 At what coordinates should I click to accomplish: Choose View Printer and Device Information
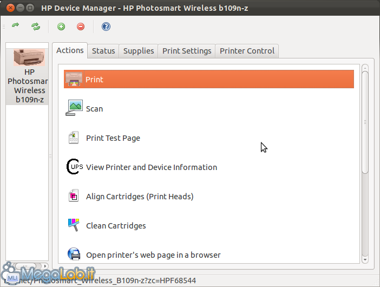pyautogui.click(x=152, y=167)
